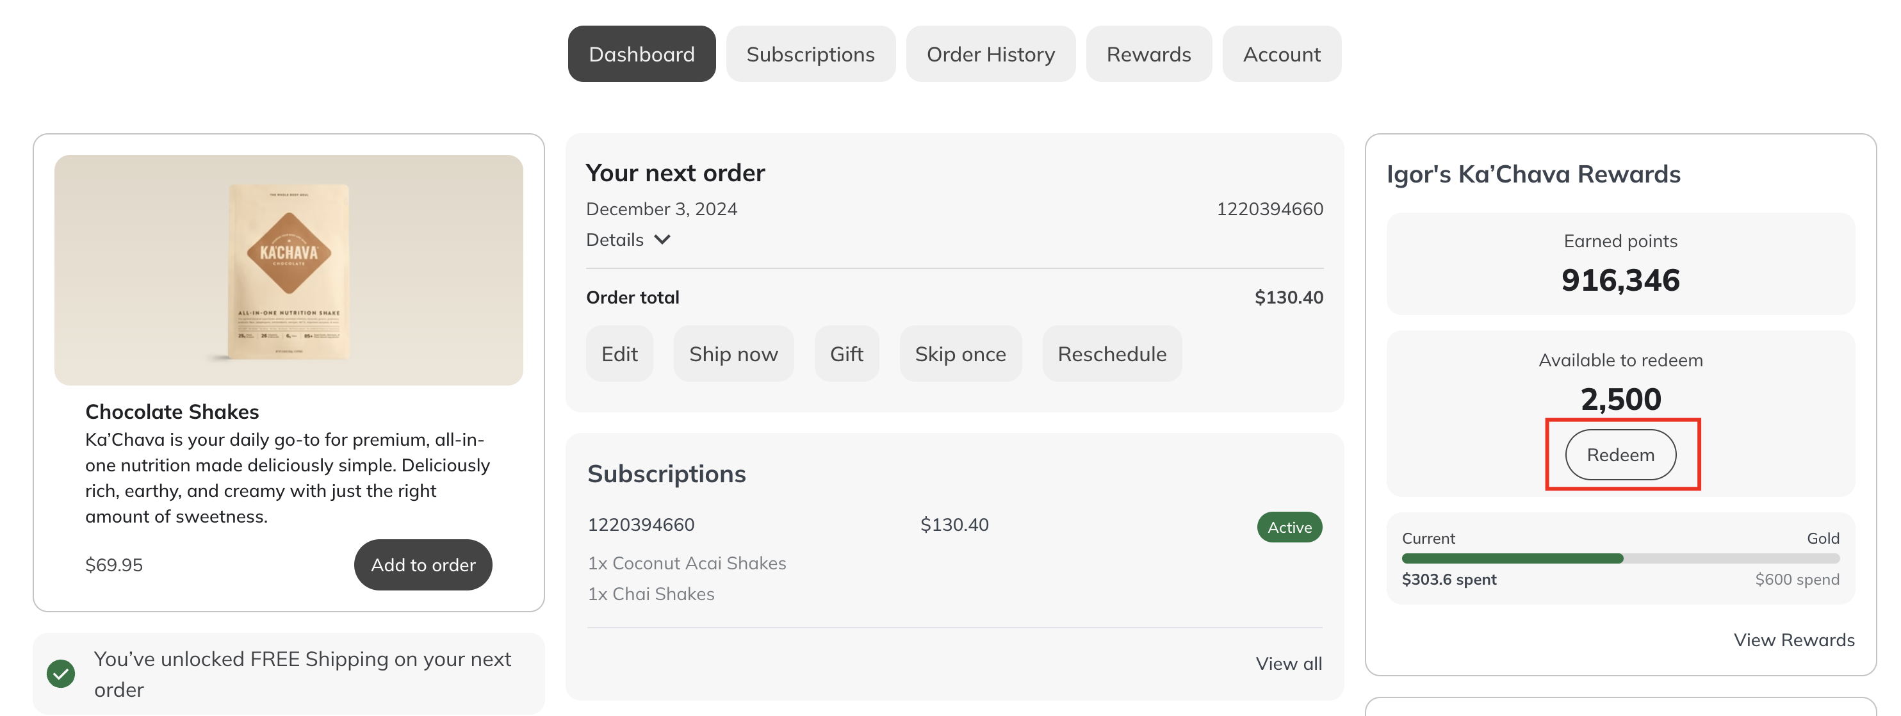Go to the Rewards tab

click(1148, 54)
